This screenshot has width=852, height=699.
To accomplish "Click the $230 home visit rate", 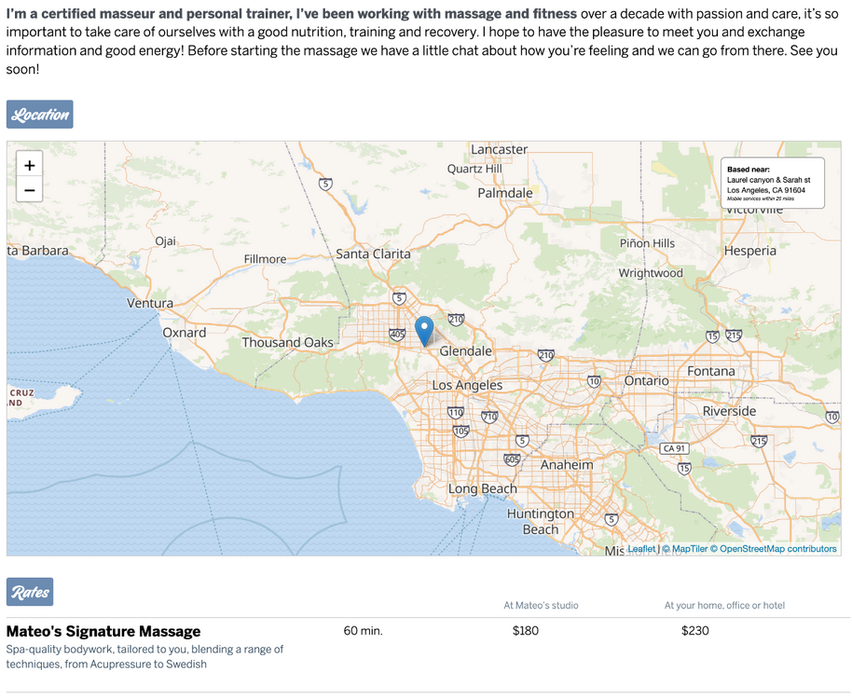I will 695,631.
